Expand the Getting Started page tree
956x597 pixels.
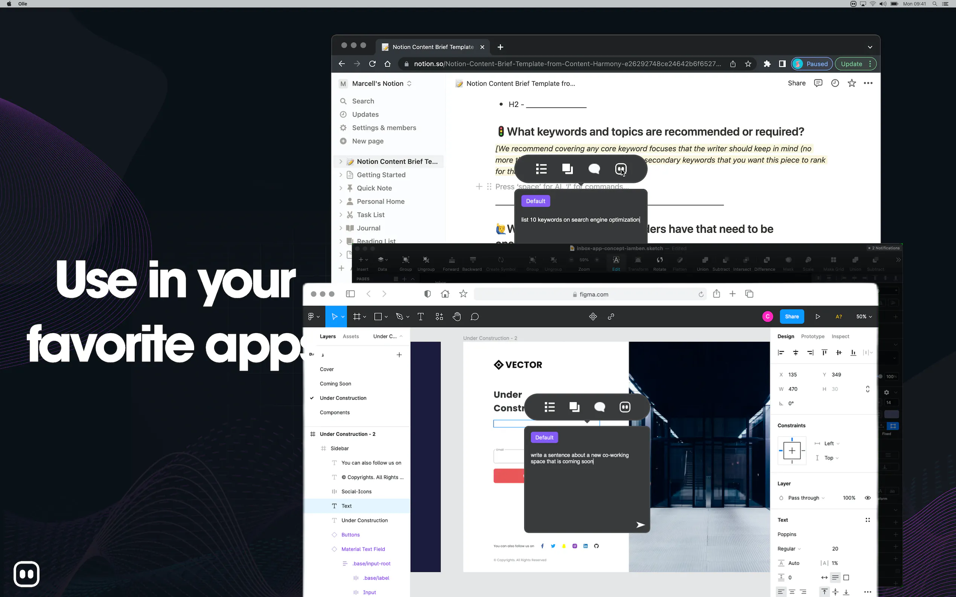pyautogui.click(x=341, y=175)
